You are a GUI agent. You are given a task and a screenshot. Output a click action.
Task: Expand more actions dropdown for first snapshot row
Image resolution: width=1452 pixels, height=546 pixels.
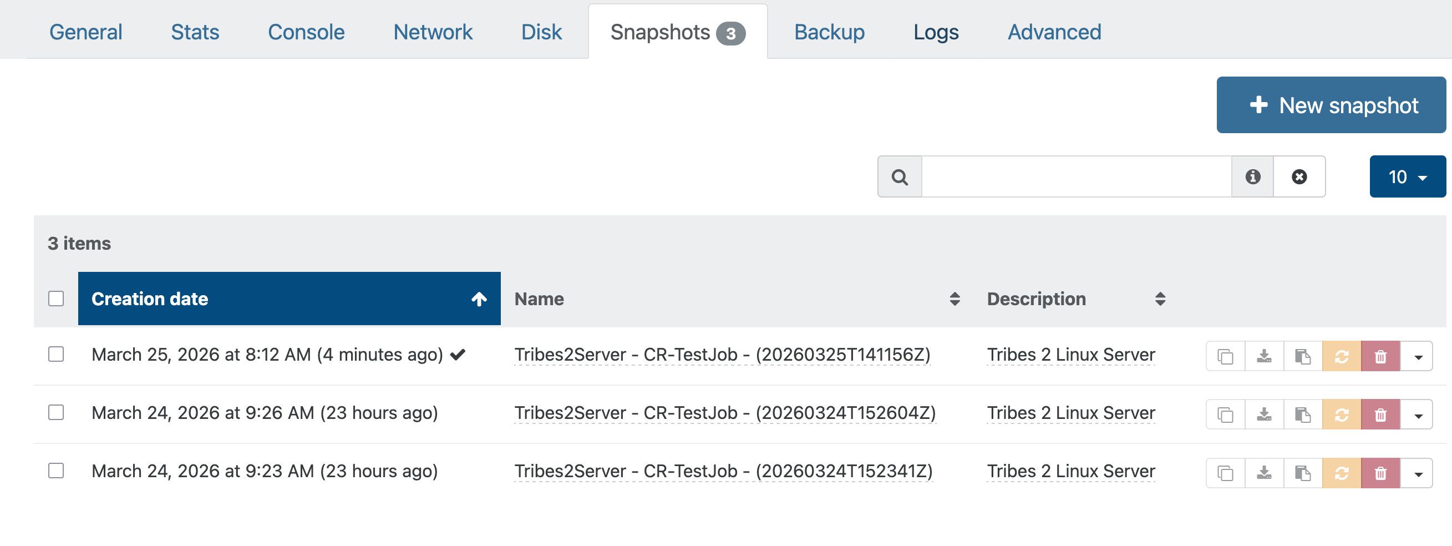pos(1418,356)
